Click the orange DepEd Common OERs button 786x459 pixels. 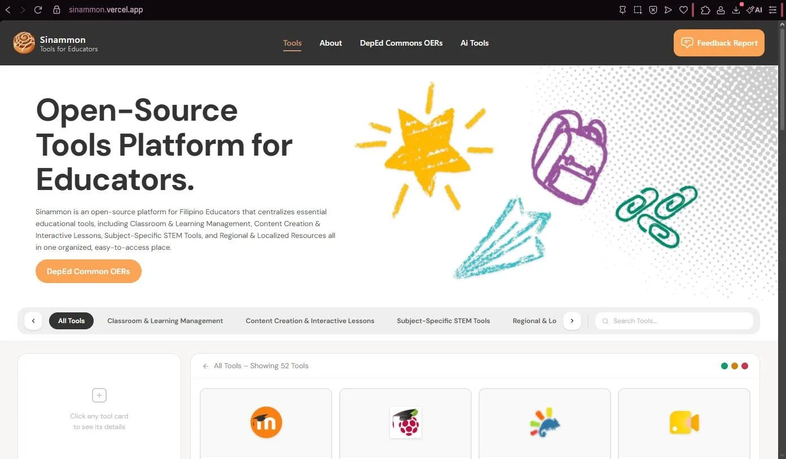tap(89, 271)
